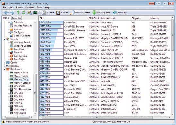Open the Results toolbar button

pos(62,13)
